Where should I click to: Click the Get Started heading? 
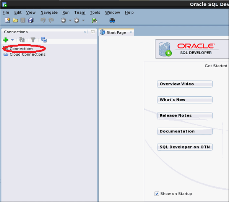coord(216,66)
